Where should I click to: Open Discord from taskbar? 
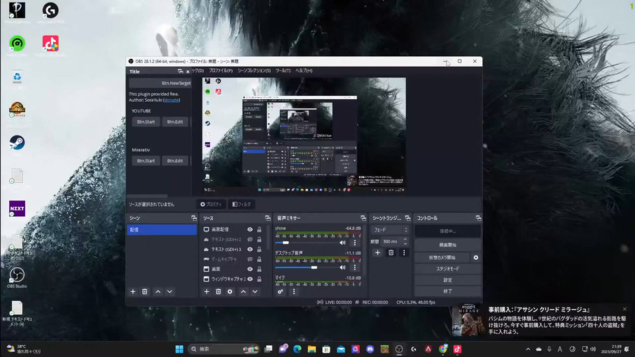pos(370,349)
